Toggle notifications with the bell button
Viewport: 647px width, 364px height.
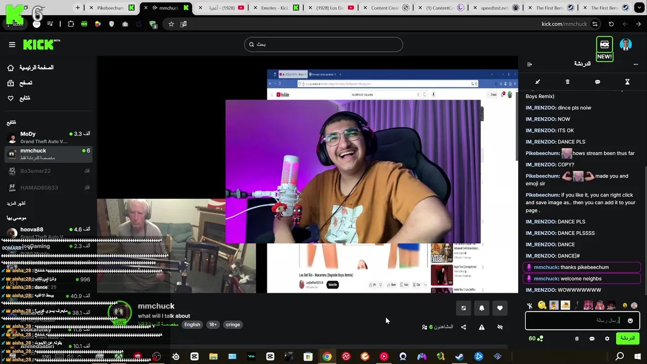coord(482,308)
